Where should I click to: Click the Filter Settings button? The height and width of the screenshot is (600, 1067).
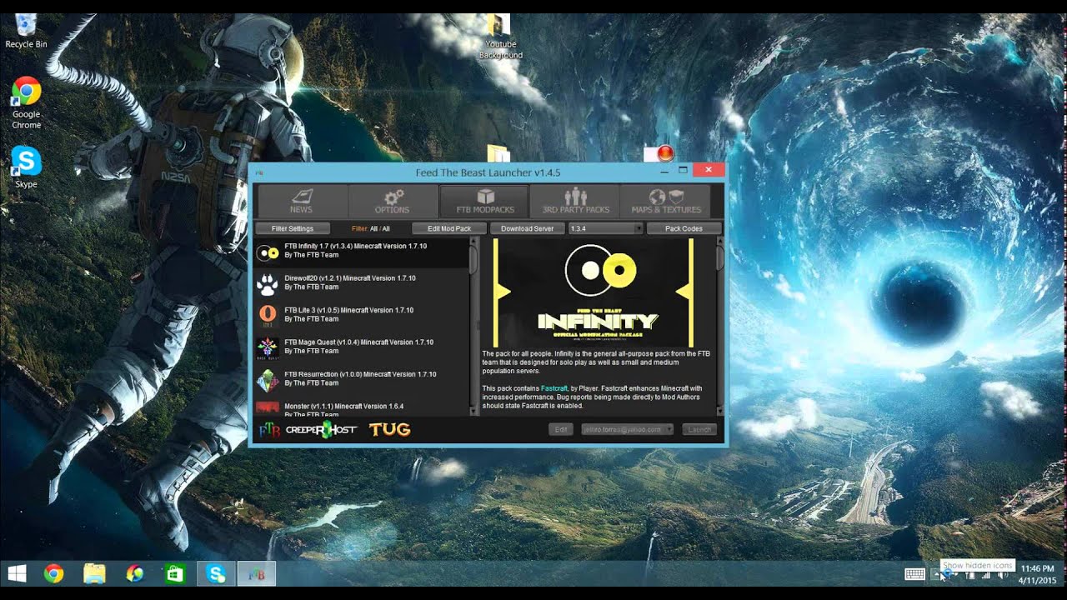[293, 228]
